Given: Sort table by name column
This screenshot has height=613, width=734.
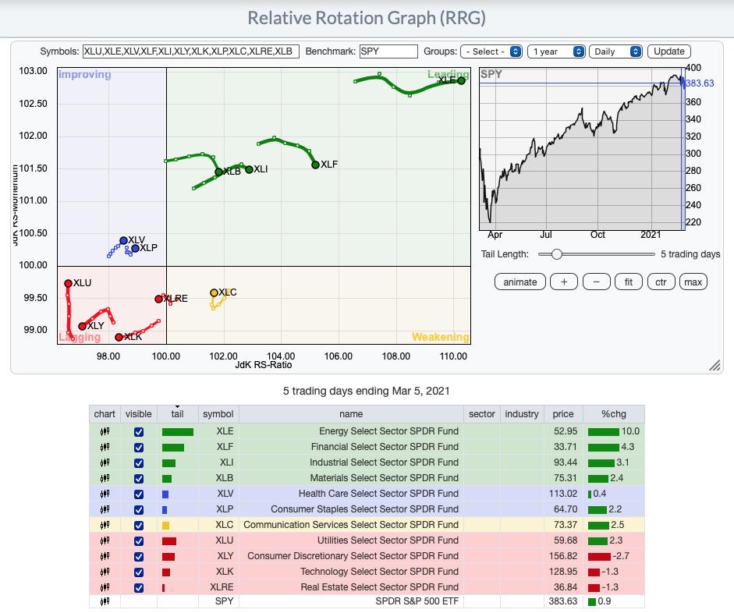Looking at the screenshot, I should 351,414.
